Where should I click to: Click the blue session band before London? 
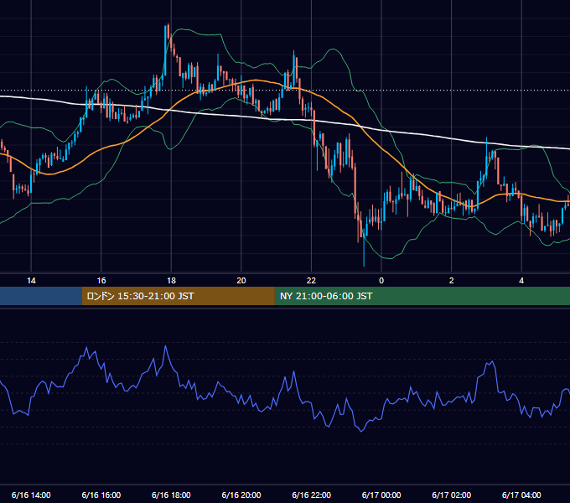tap(41, 296)
